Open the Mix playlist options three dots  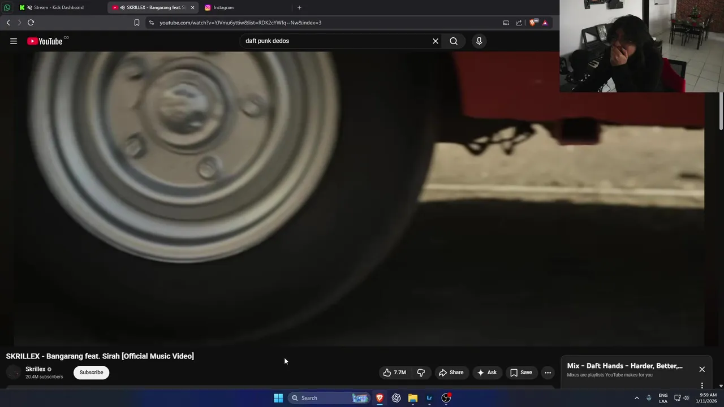(702, 386)
